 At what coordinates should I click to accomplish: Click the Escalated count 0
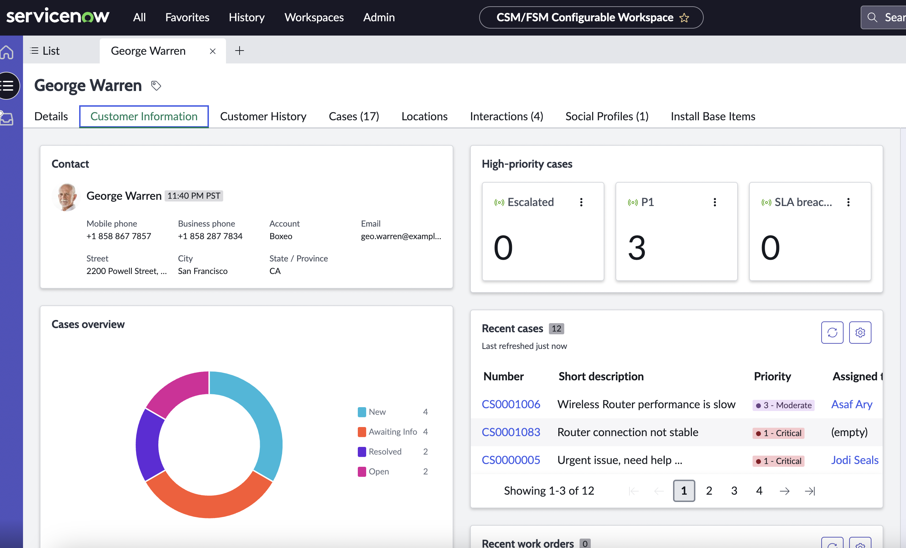(503, 248)
